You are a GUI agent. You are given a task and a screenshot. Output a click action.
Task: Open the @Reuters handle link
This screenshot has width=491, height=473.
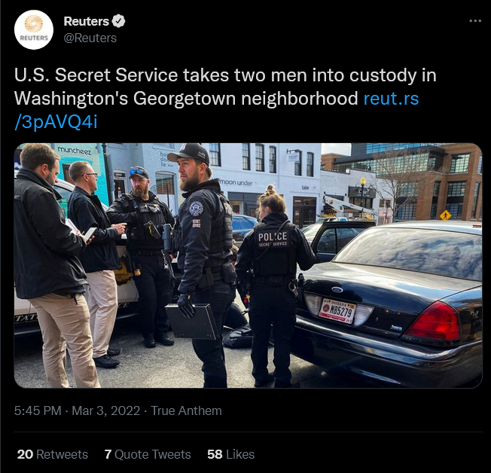(90, 38)
